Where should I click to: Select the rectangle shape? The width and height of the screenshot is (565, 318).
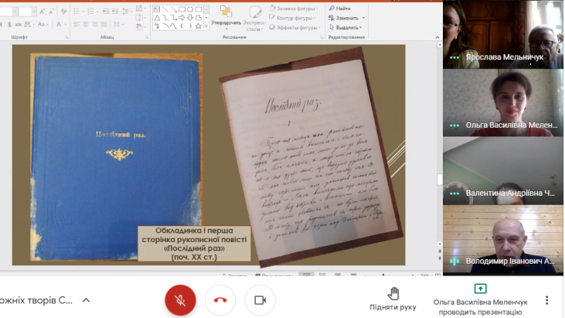click(x=182, y=9)
